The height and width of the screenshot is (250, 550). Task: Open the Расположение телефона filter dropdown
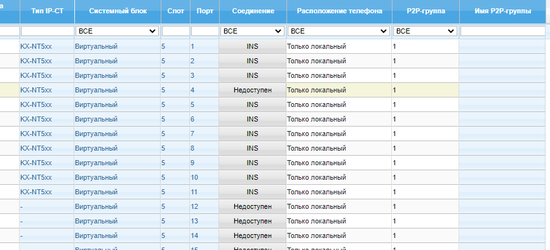pyautogui.click(x=339, y=31)
